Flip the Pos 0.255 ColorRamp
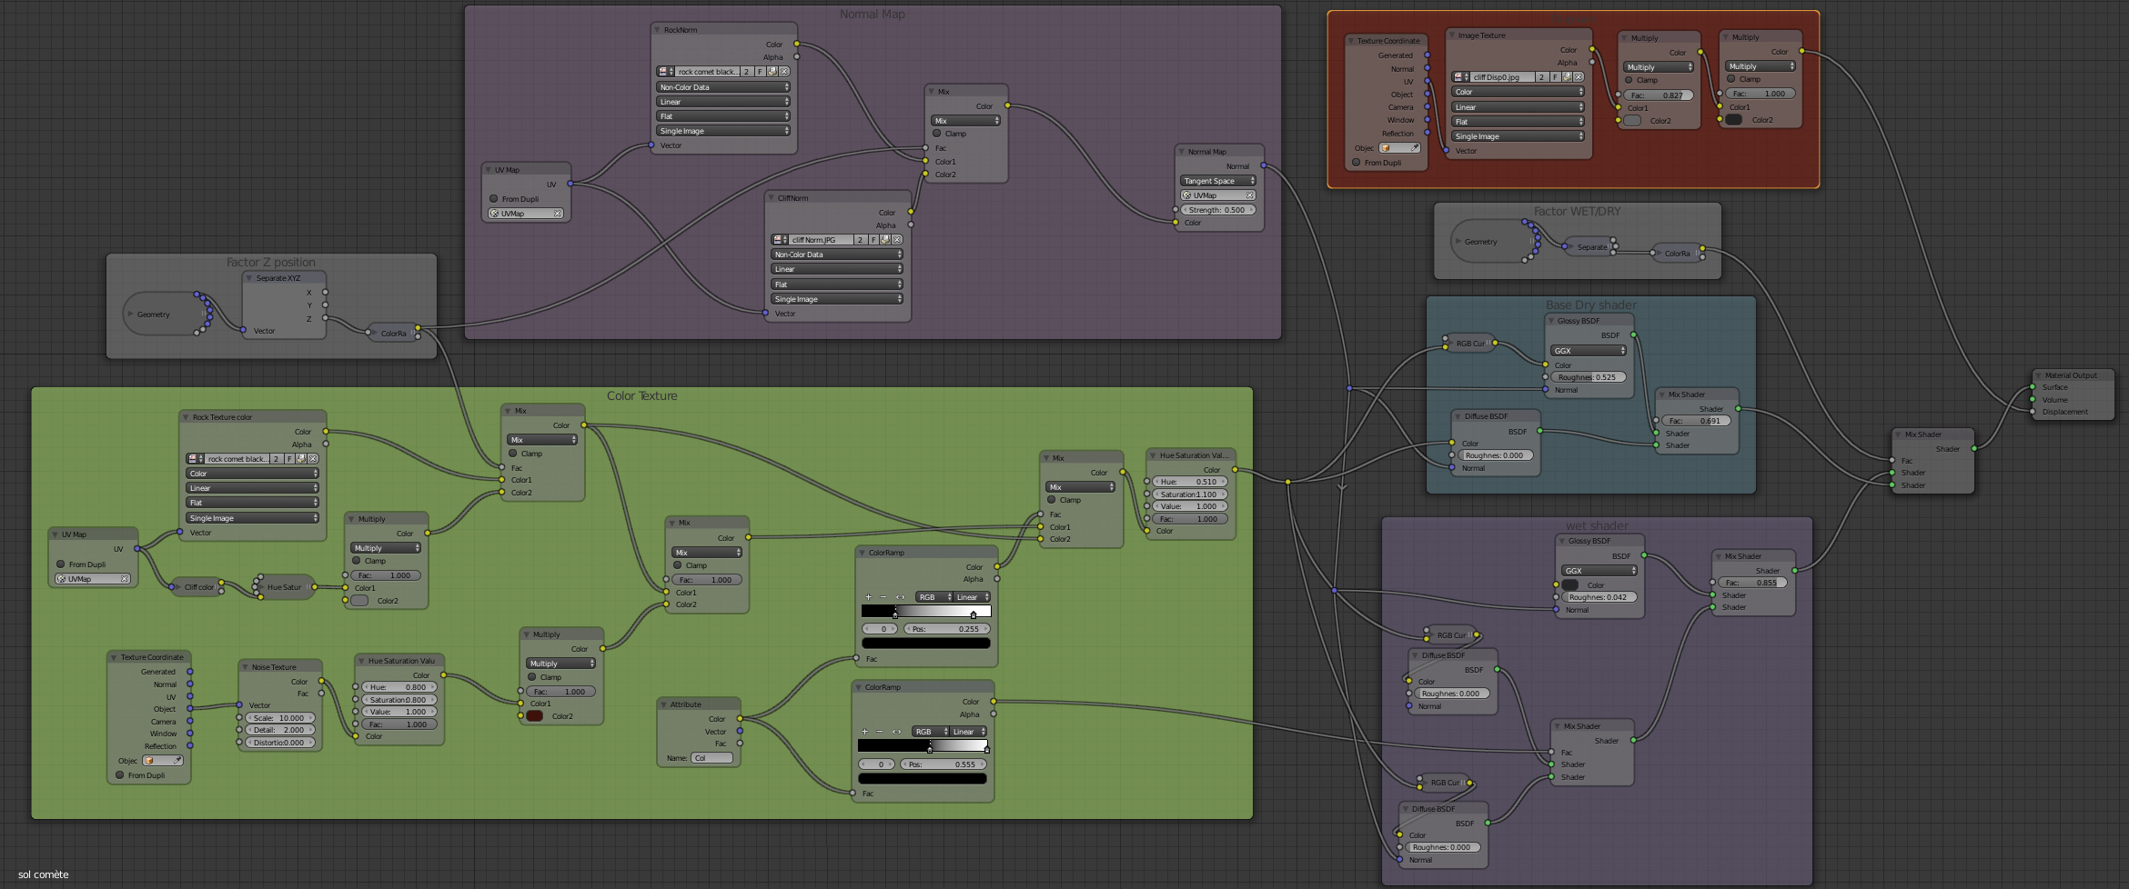 pos(900,597)
